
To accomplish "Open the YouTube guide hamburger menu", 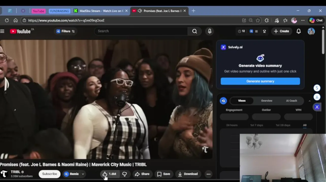I will click(x=2, y=31).
